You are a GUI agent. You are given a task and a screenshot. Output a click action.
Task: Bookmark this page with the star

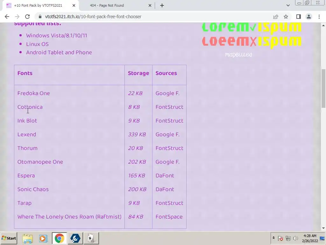click(286, 17)
